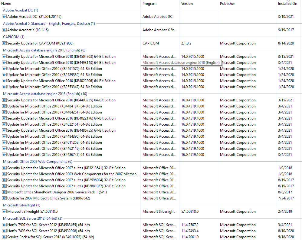
Task: Click the icon for Office 2010 update KB4504703
Action: pos(4,57)
